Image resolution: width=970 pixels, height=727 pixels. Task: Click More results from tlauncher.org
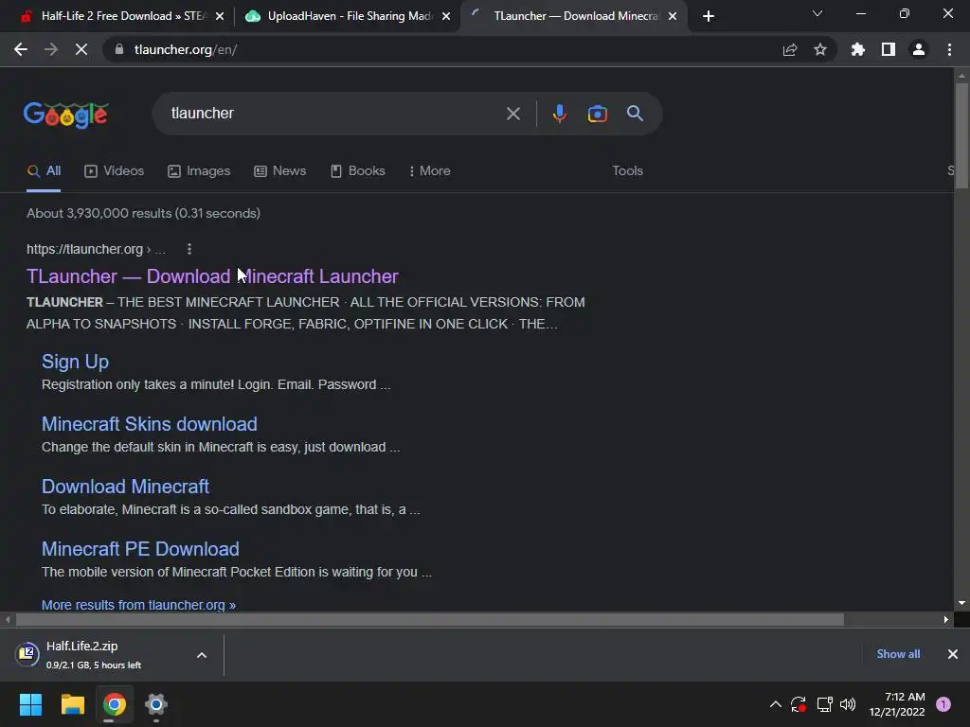pyautogui.click(x=138, y=605)
